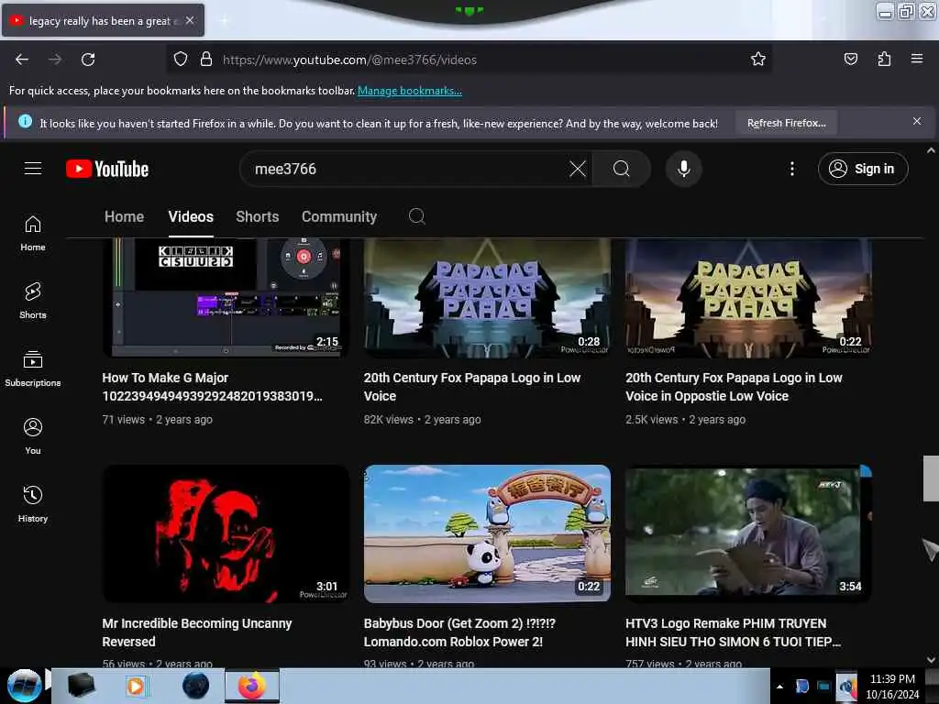The width and height of the screenshot is (939, 704).
Task: Click the Refresh Firefox button
Action: coord(786,123)
